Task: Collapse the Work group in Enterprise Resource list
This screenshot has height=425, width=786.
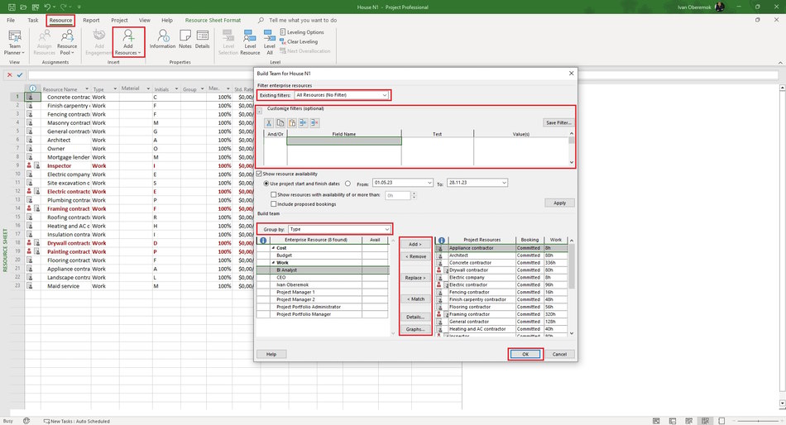Action: pyautogui.click(x=273, y=263)
